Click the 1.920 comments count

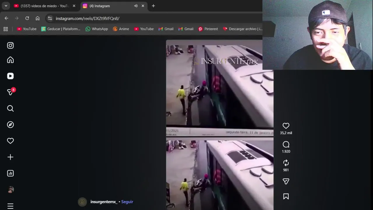click(x=286, y=151)
